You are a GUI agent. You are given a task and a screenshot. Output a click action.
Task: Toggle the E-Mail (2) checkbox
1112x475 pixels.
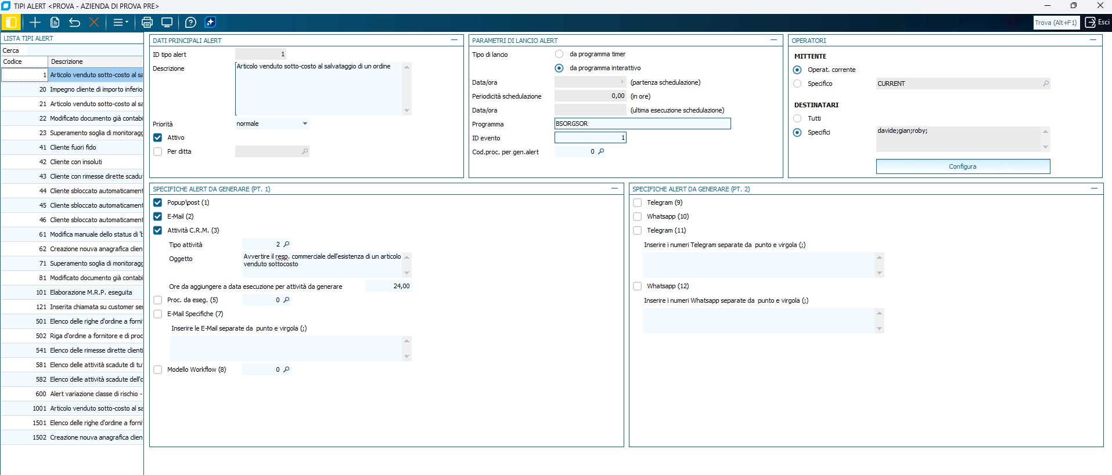pyautogui.click(x=157, y=216)
